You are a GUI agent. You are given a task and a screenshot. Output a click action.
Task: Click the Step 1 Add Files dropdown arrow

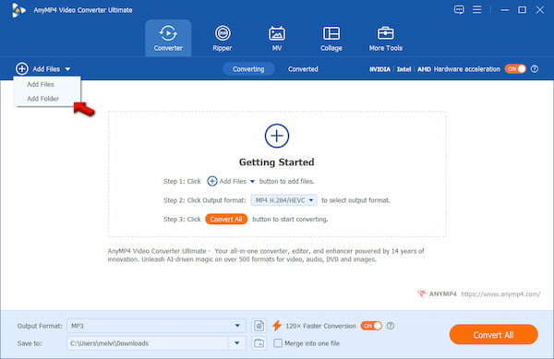point(252,182)
